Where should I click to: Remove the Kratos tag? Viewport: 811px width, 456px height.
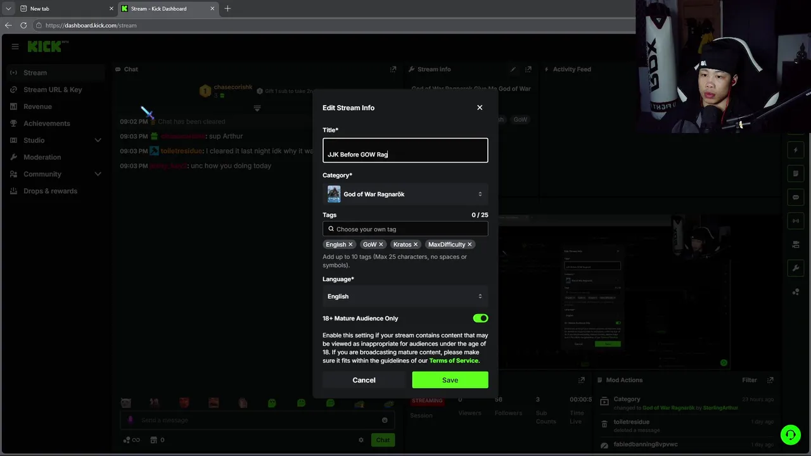click(416, 244)
